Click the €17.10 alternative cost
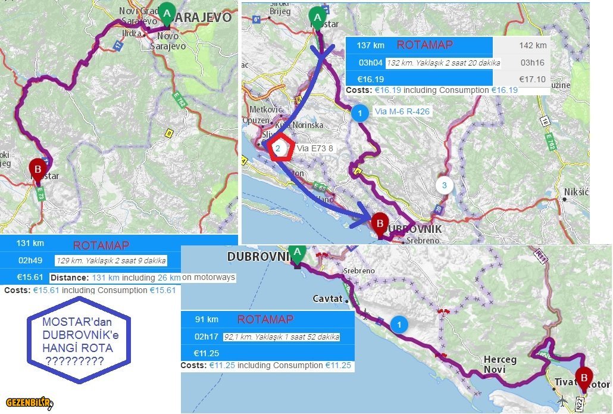 tap(532, 79)
